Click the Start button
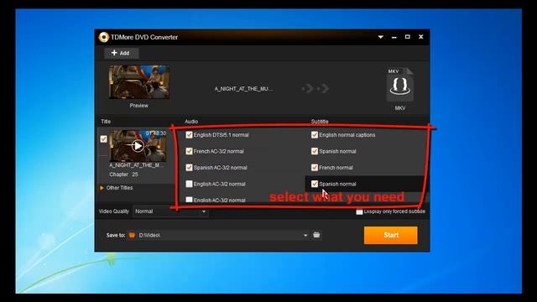 click(x=391, y=235)
